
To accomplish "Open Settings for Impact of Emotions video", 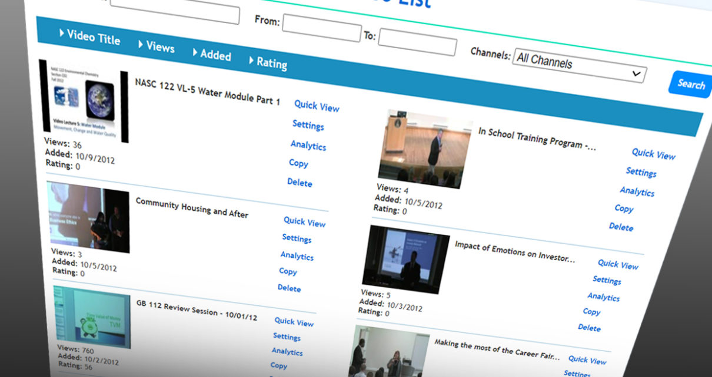I will click(x=607, y=280).
